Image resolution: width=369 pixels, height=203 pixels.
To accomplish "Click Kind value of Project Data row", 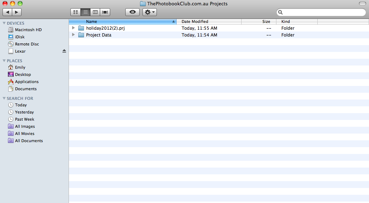I will (288, 35).
